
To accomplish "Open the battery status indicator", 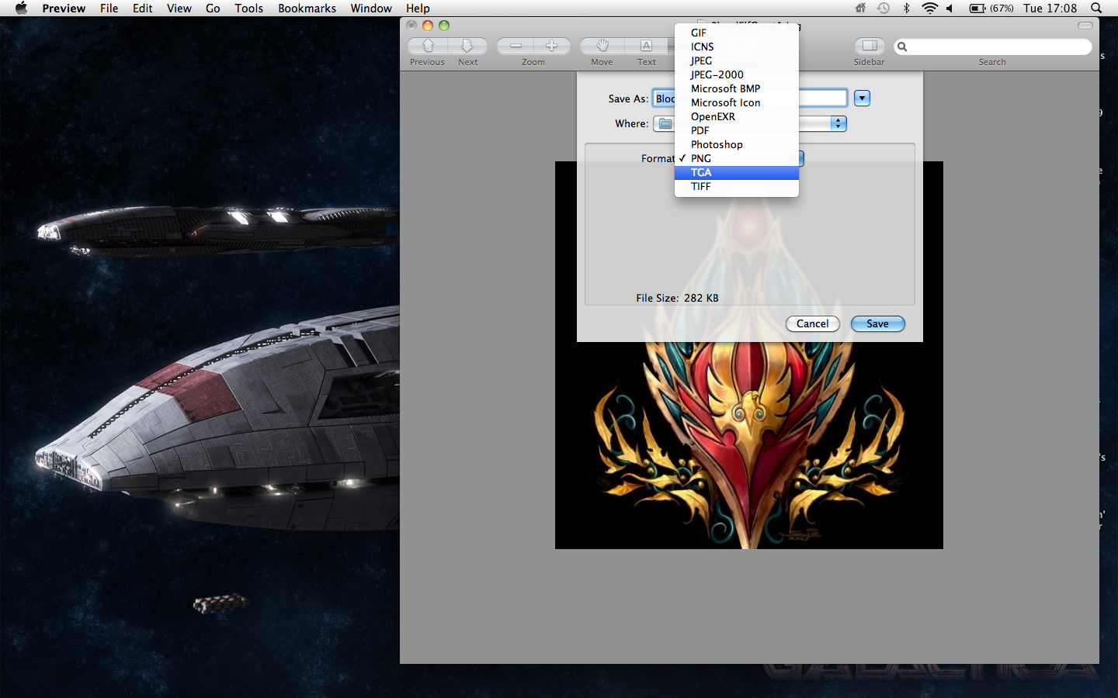I will coord(991,8).
